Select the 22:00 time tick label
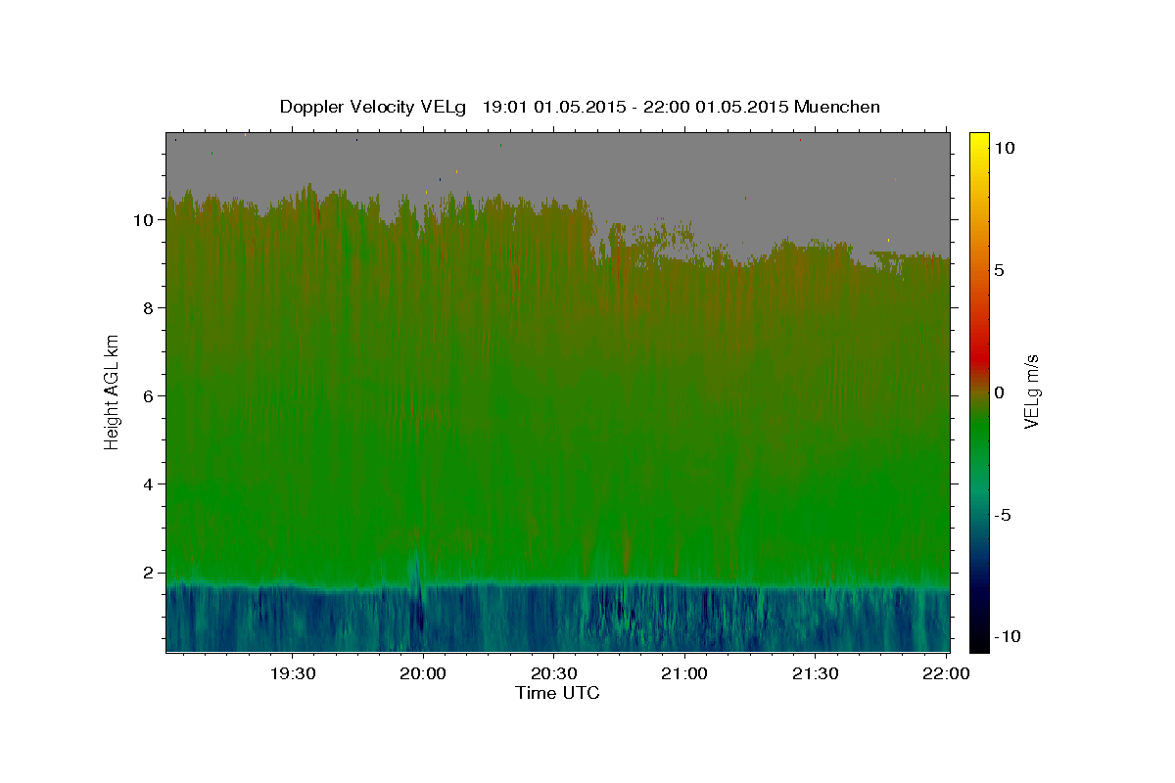Image resolution: width=1175 pixels, height=783 pixels. tap(945, 673)
